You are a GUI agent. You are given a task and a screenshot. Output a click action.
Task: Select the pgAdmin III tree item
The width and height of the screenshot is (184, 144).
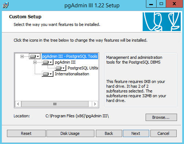pos(65,62)
